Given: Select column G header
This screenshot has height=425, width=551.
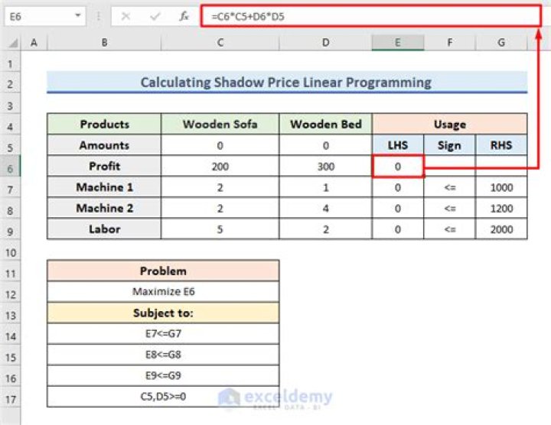Looking at the screenshot, I should coord(501,44).
